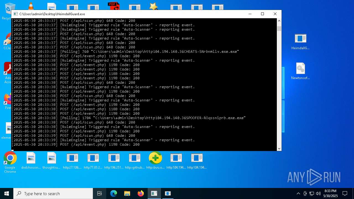Click the console scrollbar up arrow
354x199 pixels.
point(279,21)
